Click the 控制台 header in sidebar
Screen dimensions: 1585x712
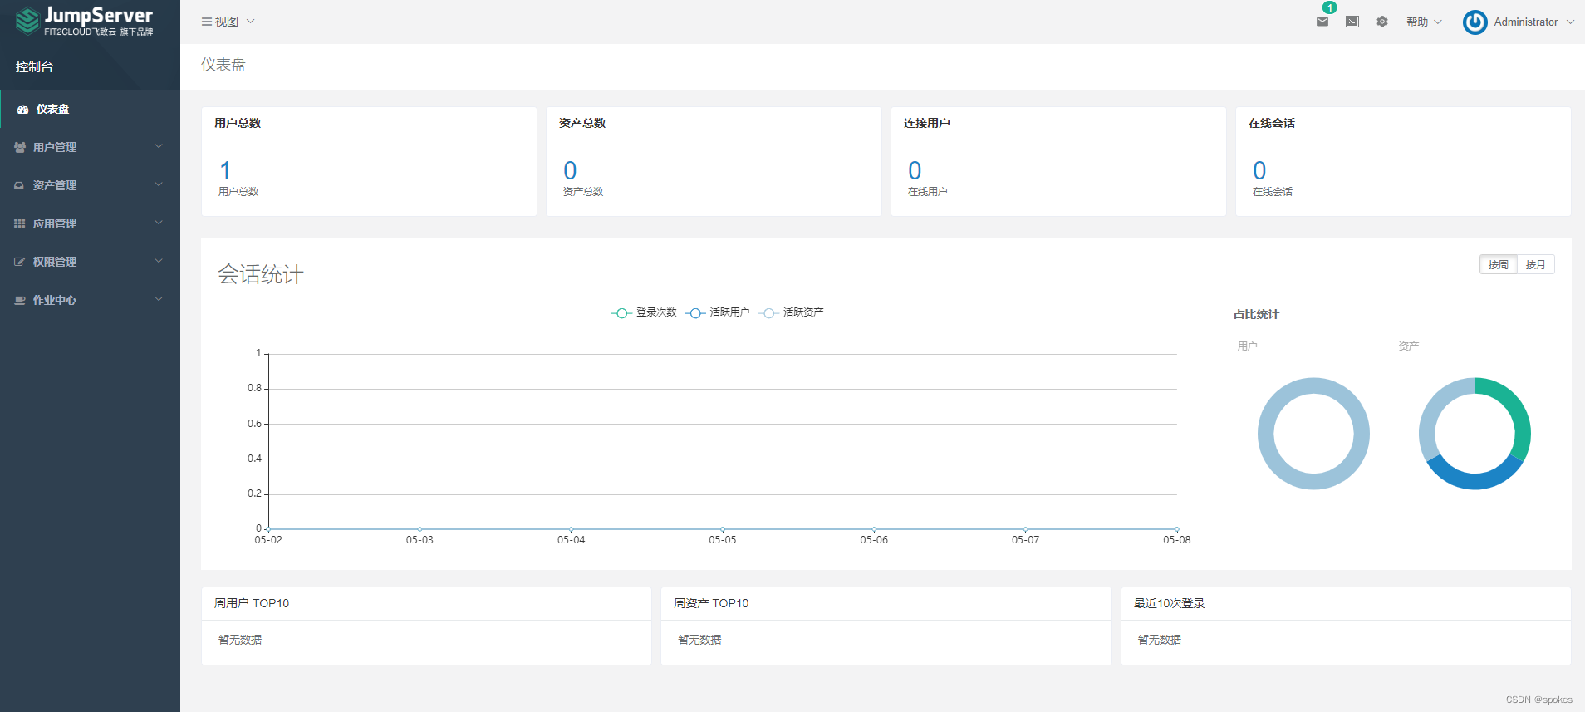(34, 67)
